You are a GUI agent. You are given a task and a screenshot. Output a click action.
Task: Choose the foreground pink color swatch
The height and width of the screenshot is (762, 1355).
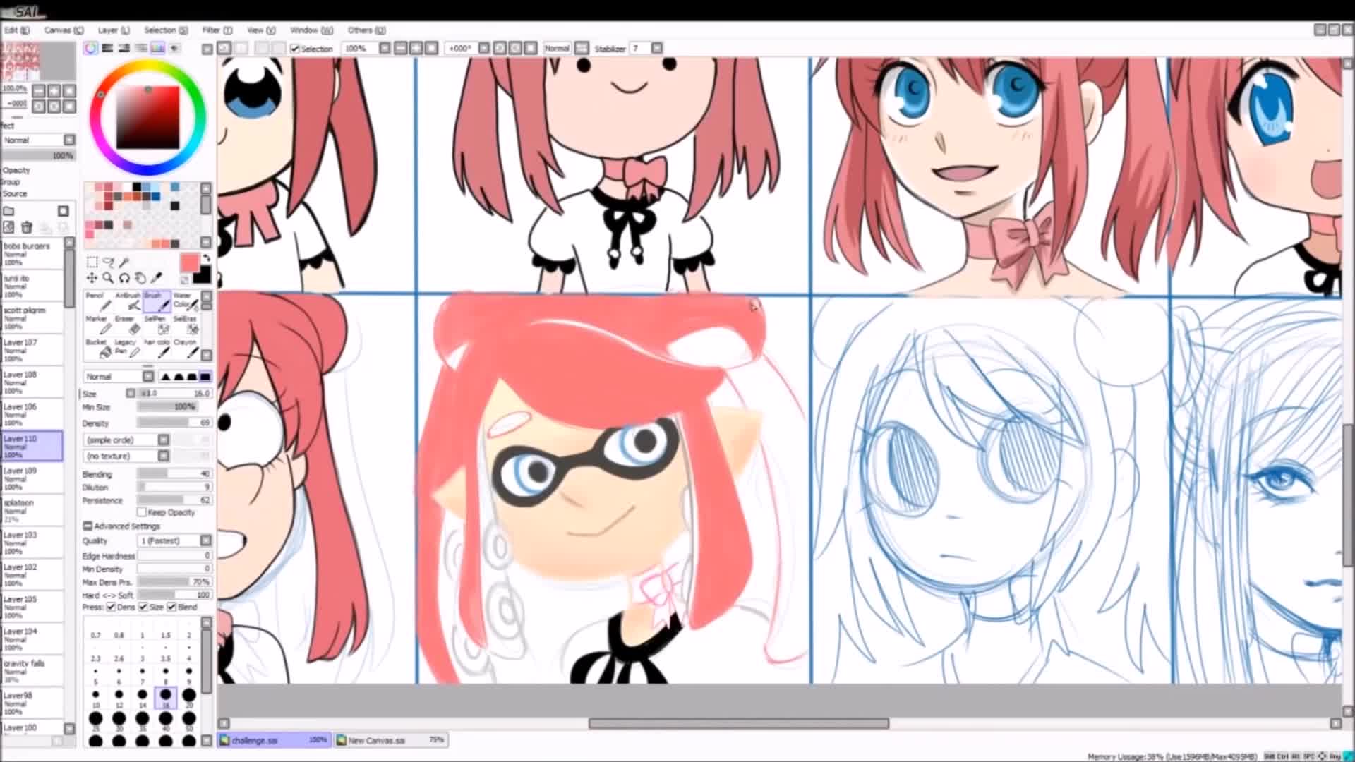(x=189, y=262)
